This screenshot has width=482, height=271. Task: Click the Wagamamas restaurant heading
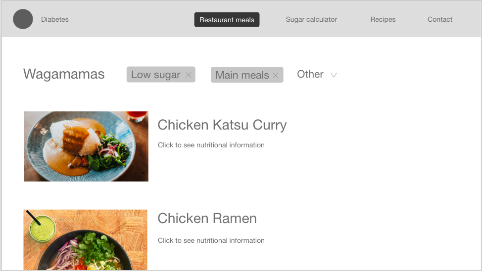pos(64,74)
